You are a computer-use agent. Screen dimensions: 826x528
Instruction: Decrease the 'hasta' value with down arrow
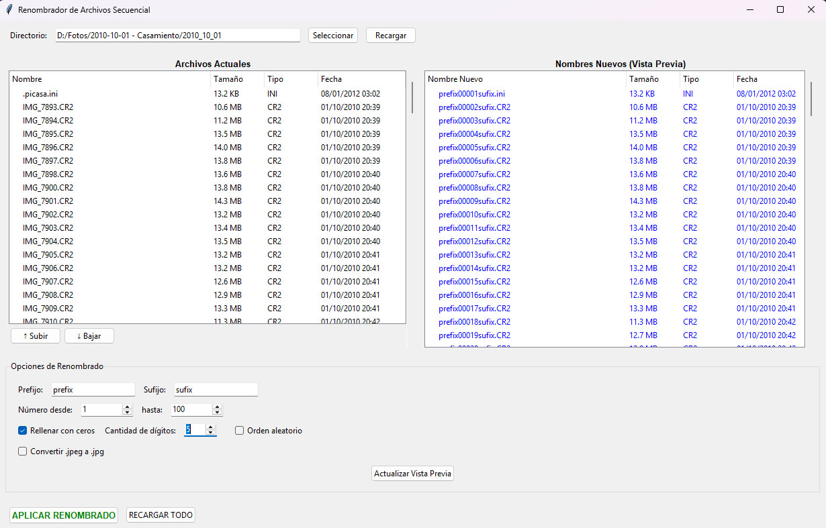tap(217, 412)
